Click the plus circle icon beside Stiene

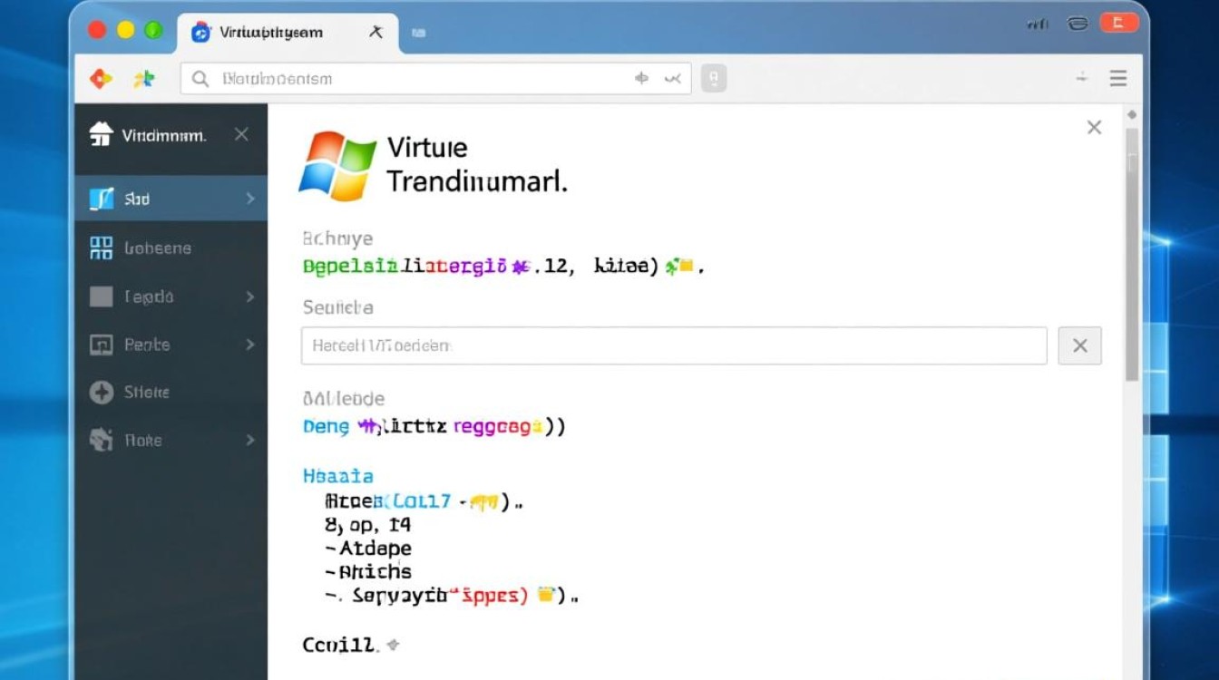101,393
